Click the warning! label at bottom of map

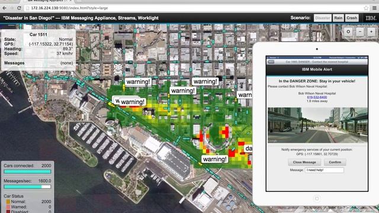click(x=214, y=159)
